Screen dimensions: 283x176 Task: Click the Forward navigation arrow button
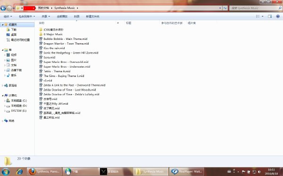(x=9, y=8)
